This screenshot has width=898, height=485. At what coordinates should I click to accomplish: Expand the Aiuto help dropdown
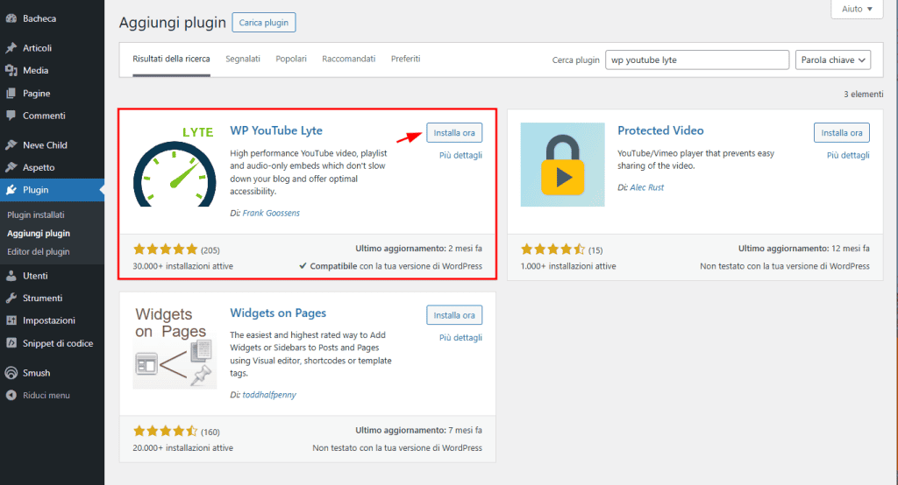pos(857,9)
